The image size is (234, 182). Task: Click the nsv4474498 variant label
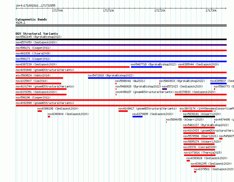click(x=224, y=119)
